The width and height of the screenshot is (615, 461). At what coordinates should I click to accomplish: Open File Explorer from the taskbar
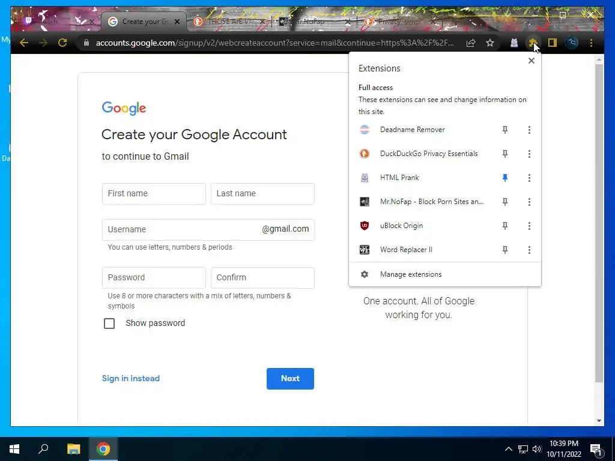pos(73,449)
